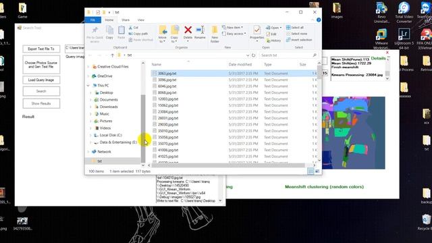Open the New item dropdown

pos(232,28)
